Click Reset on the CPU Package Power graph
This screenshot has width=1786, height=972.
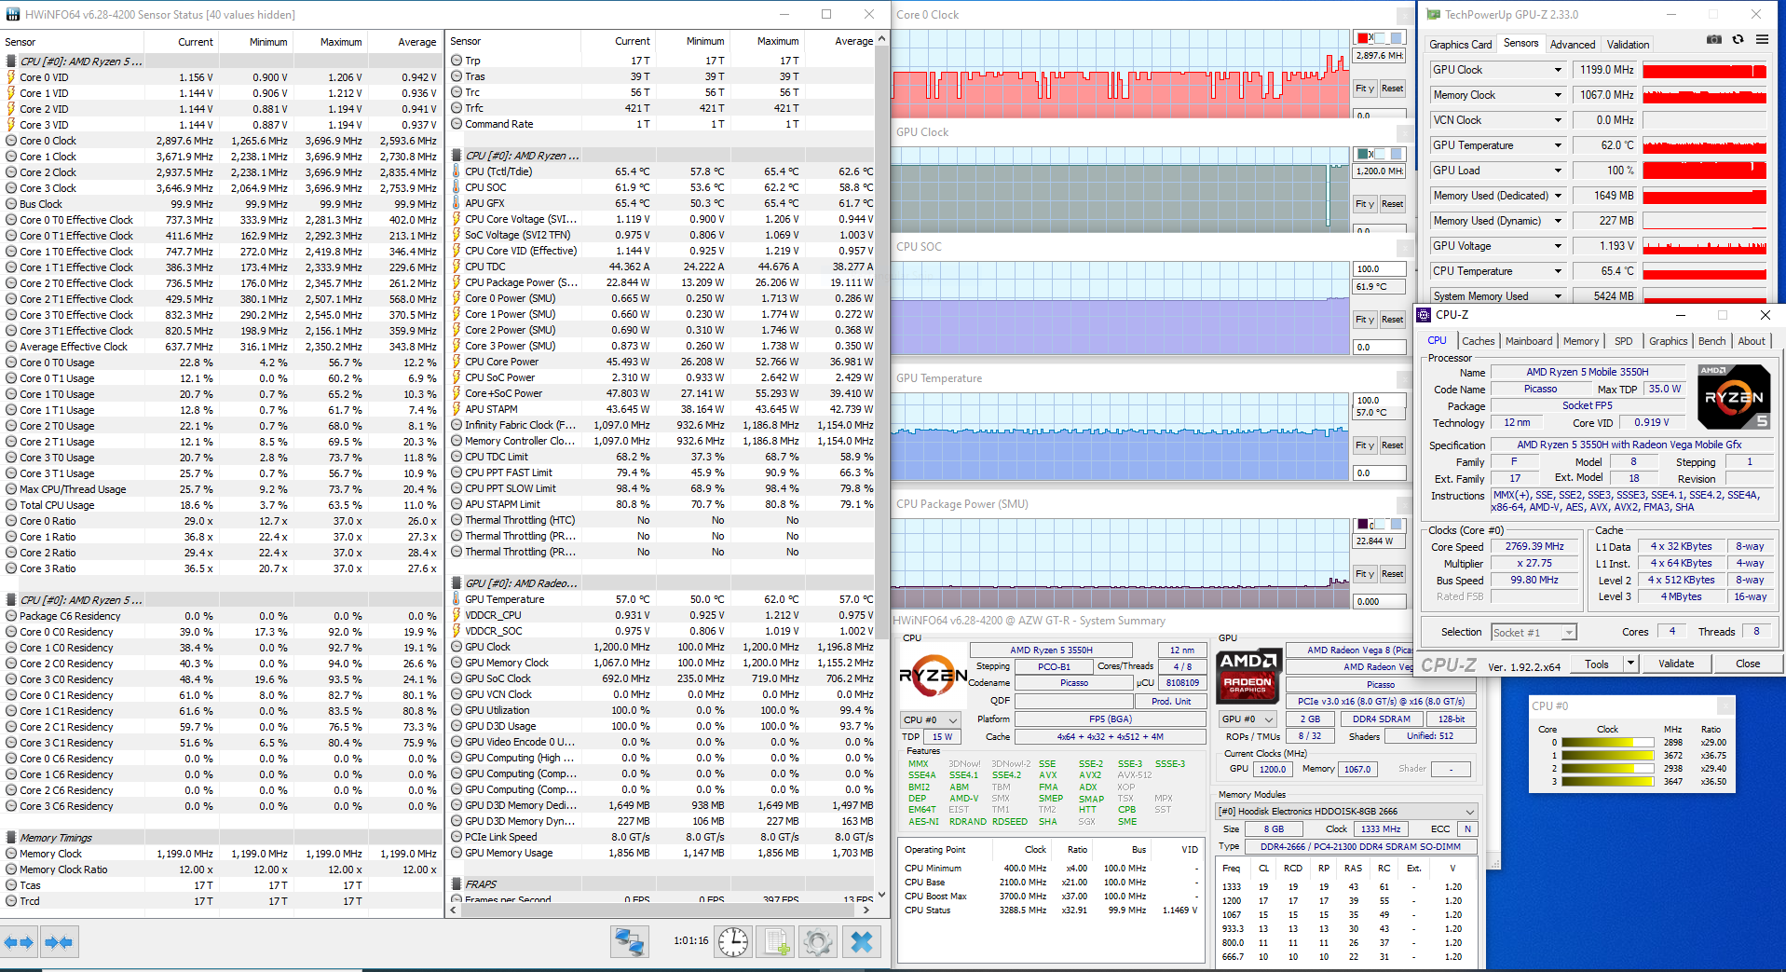pyautogui.click(x=1392, y=574)
